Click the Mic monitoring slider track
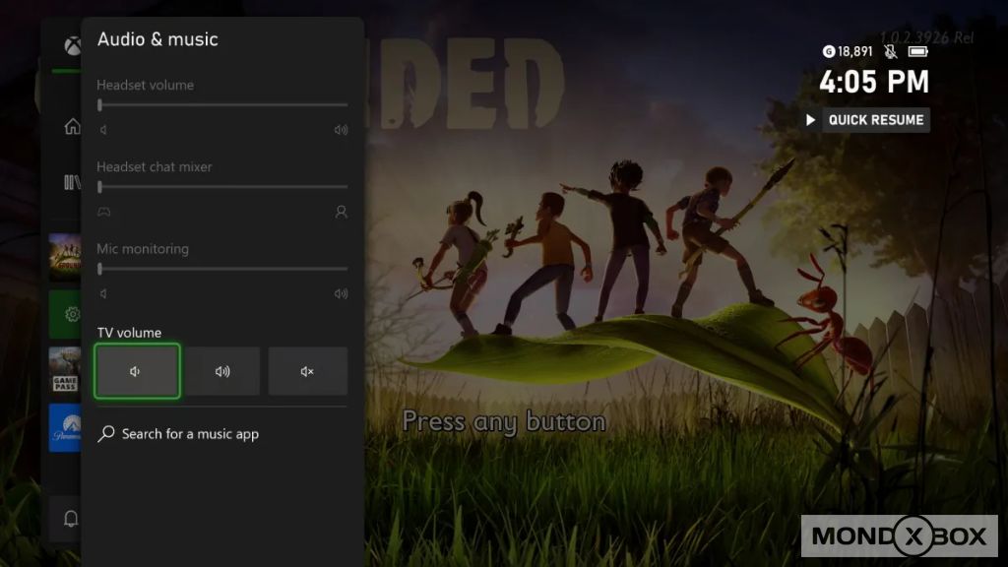This screenshot has height=567, width=1008. pos(222,268)
